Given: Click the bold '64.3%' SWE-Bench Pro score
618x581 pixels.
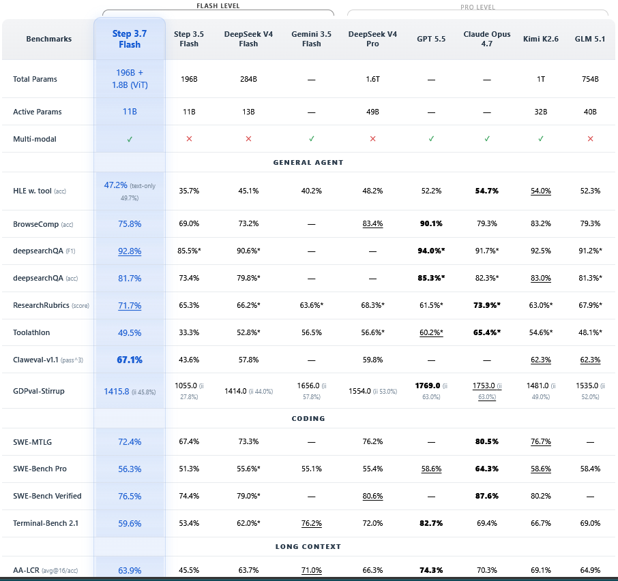Looking at the screenshot, I should coord(487,469).
